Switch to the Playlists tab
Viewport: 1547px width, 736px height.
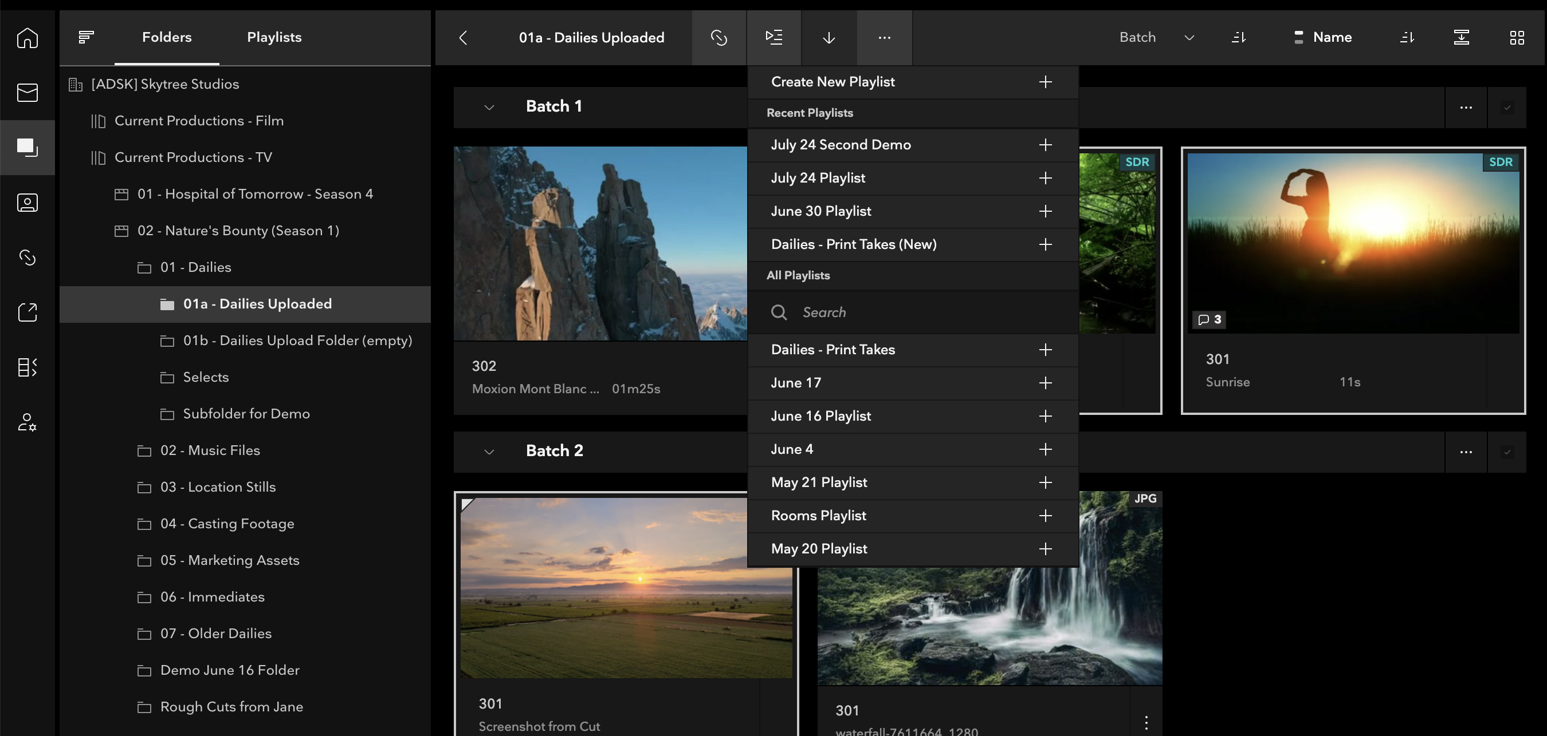click(274, 37)
